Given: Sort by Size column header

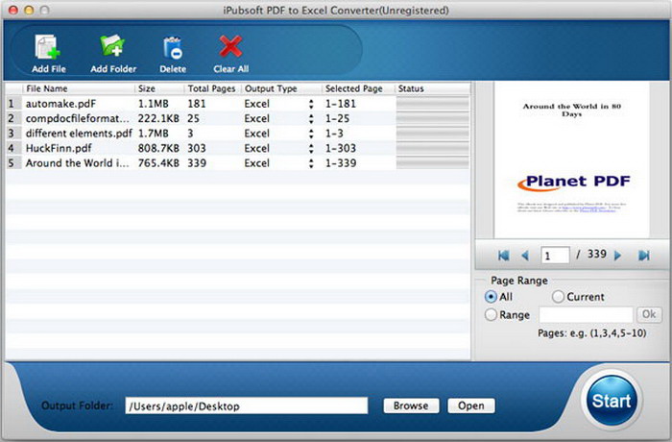Looking at the screenshot, I should point(159,88).
